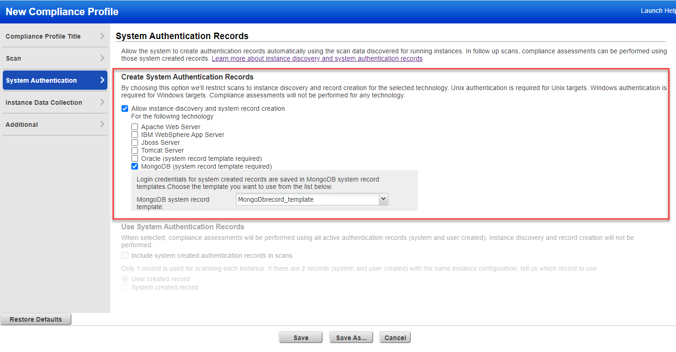Enable the Apache Web Server checkbox
676x352 pixels.
pos(135,127)
